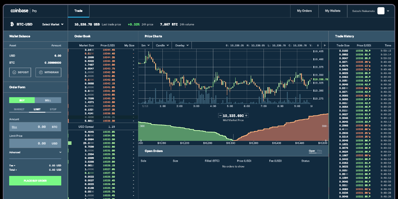
Task: Focus the Limit Price USD input field
Action: [x=35, y=143]
